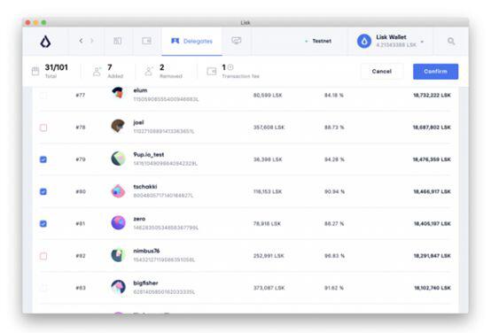Uncheck the box for tschakki
Viewport: 491px width, 333px height.
click(43, 191)
